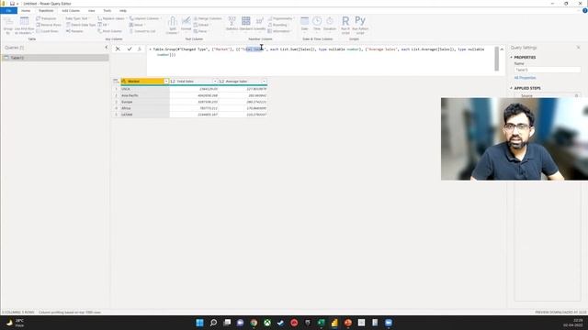Switch to the Transform ribbon tab
This screenshot has height=330, width=588.
(x=46, y=11)
